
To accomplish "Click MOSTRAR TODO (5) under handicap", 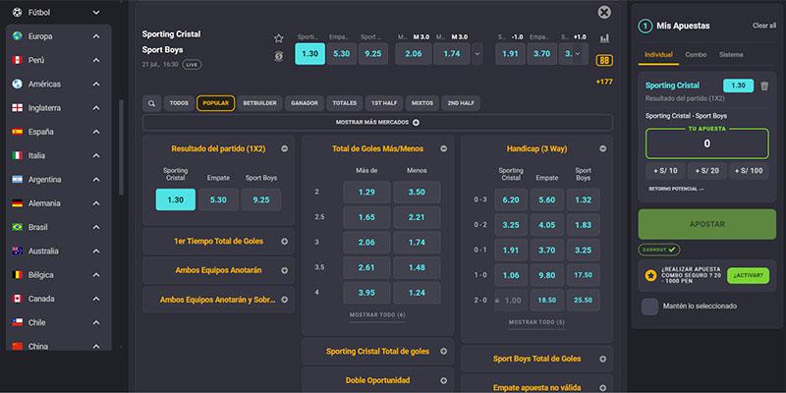I will click(x=536, y=322).
